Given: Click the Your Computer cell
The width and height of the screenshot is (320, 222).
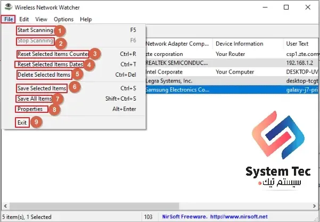Looking at the screenshot, I should point(235,72).
